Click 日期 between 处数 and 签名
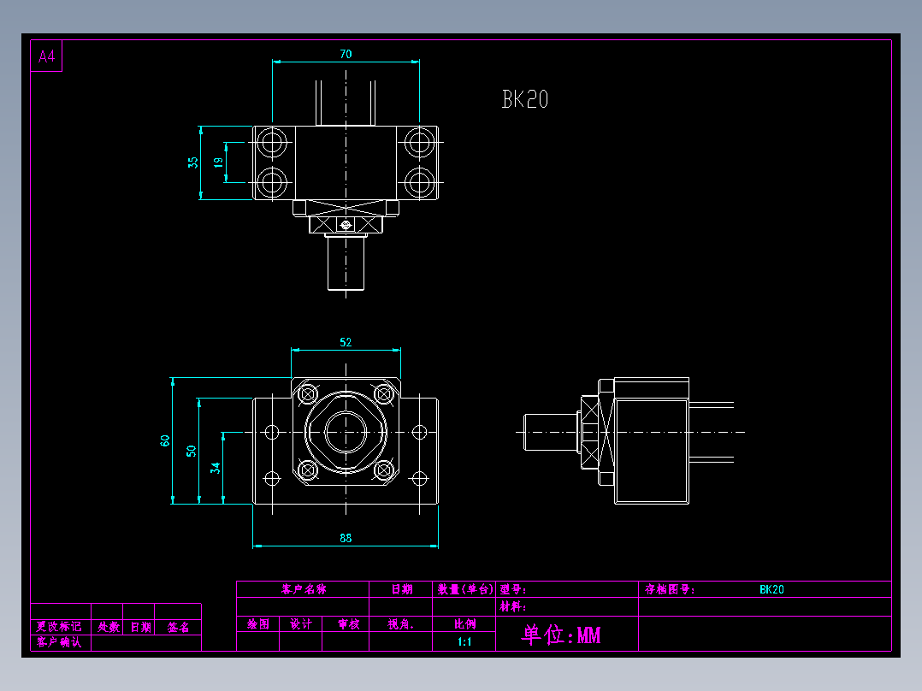This screenshot has width=922, height=691. coord(140,628)
